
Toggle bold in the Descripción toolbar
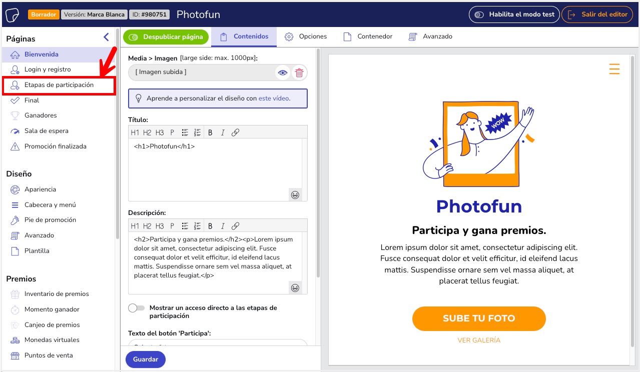click(210, 226)
